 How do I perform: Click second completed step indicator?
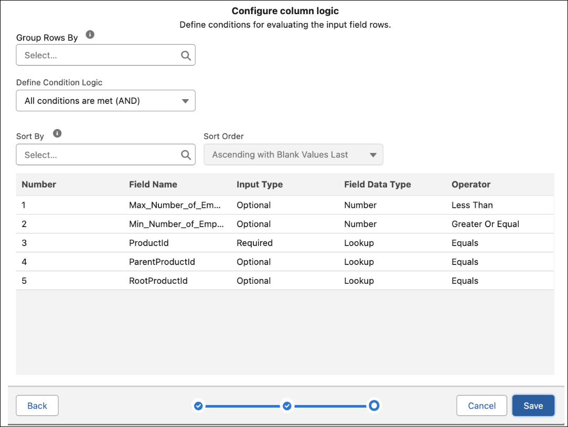tap(287, 405)
